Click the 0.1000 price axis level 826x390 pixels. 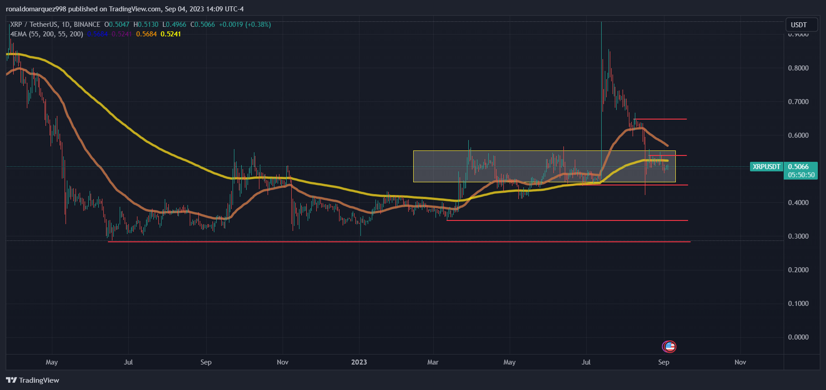click(798, 304)
